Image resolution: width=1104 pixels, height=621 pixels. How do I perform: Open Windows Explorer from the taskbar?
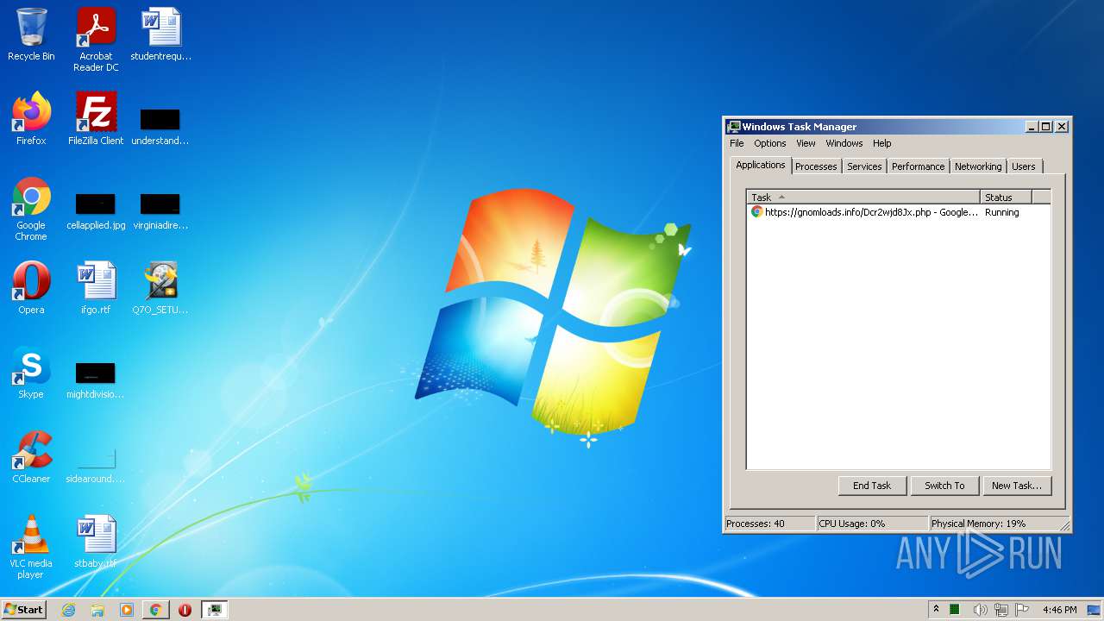[x=97, y=610]
